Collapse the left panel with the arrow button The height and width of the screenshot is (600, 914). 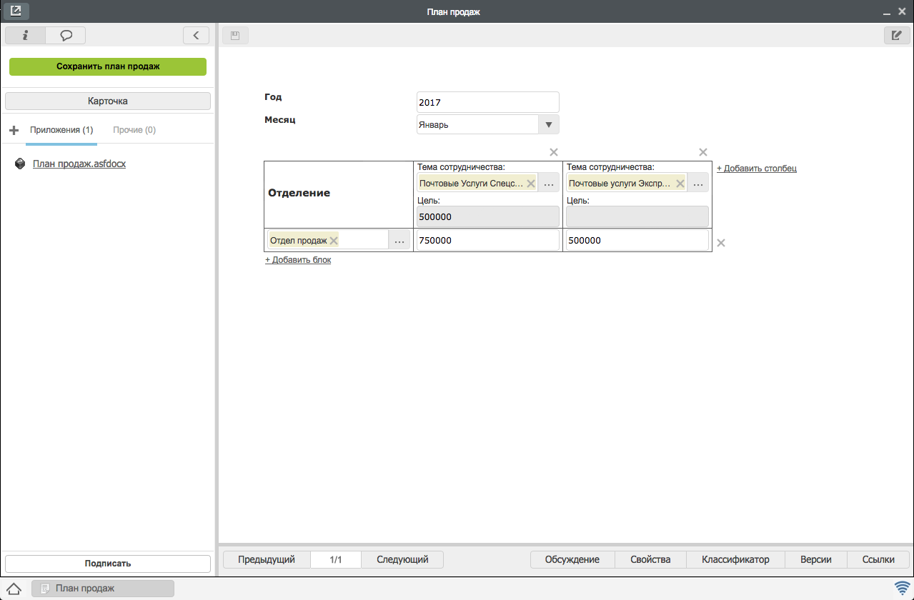click(196, 35)
